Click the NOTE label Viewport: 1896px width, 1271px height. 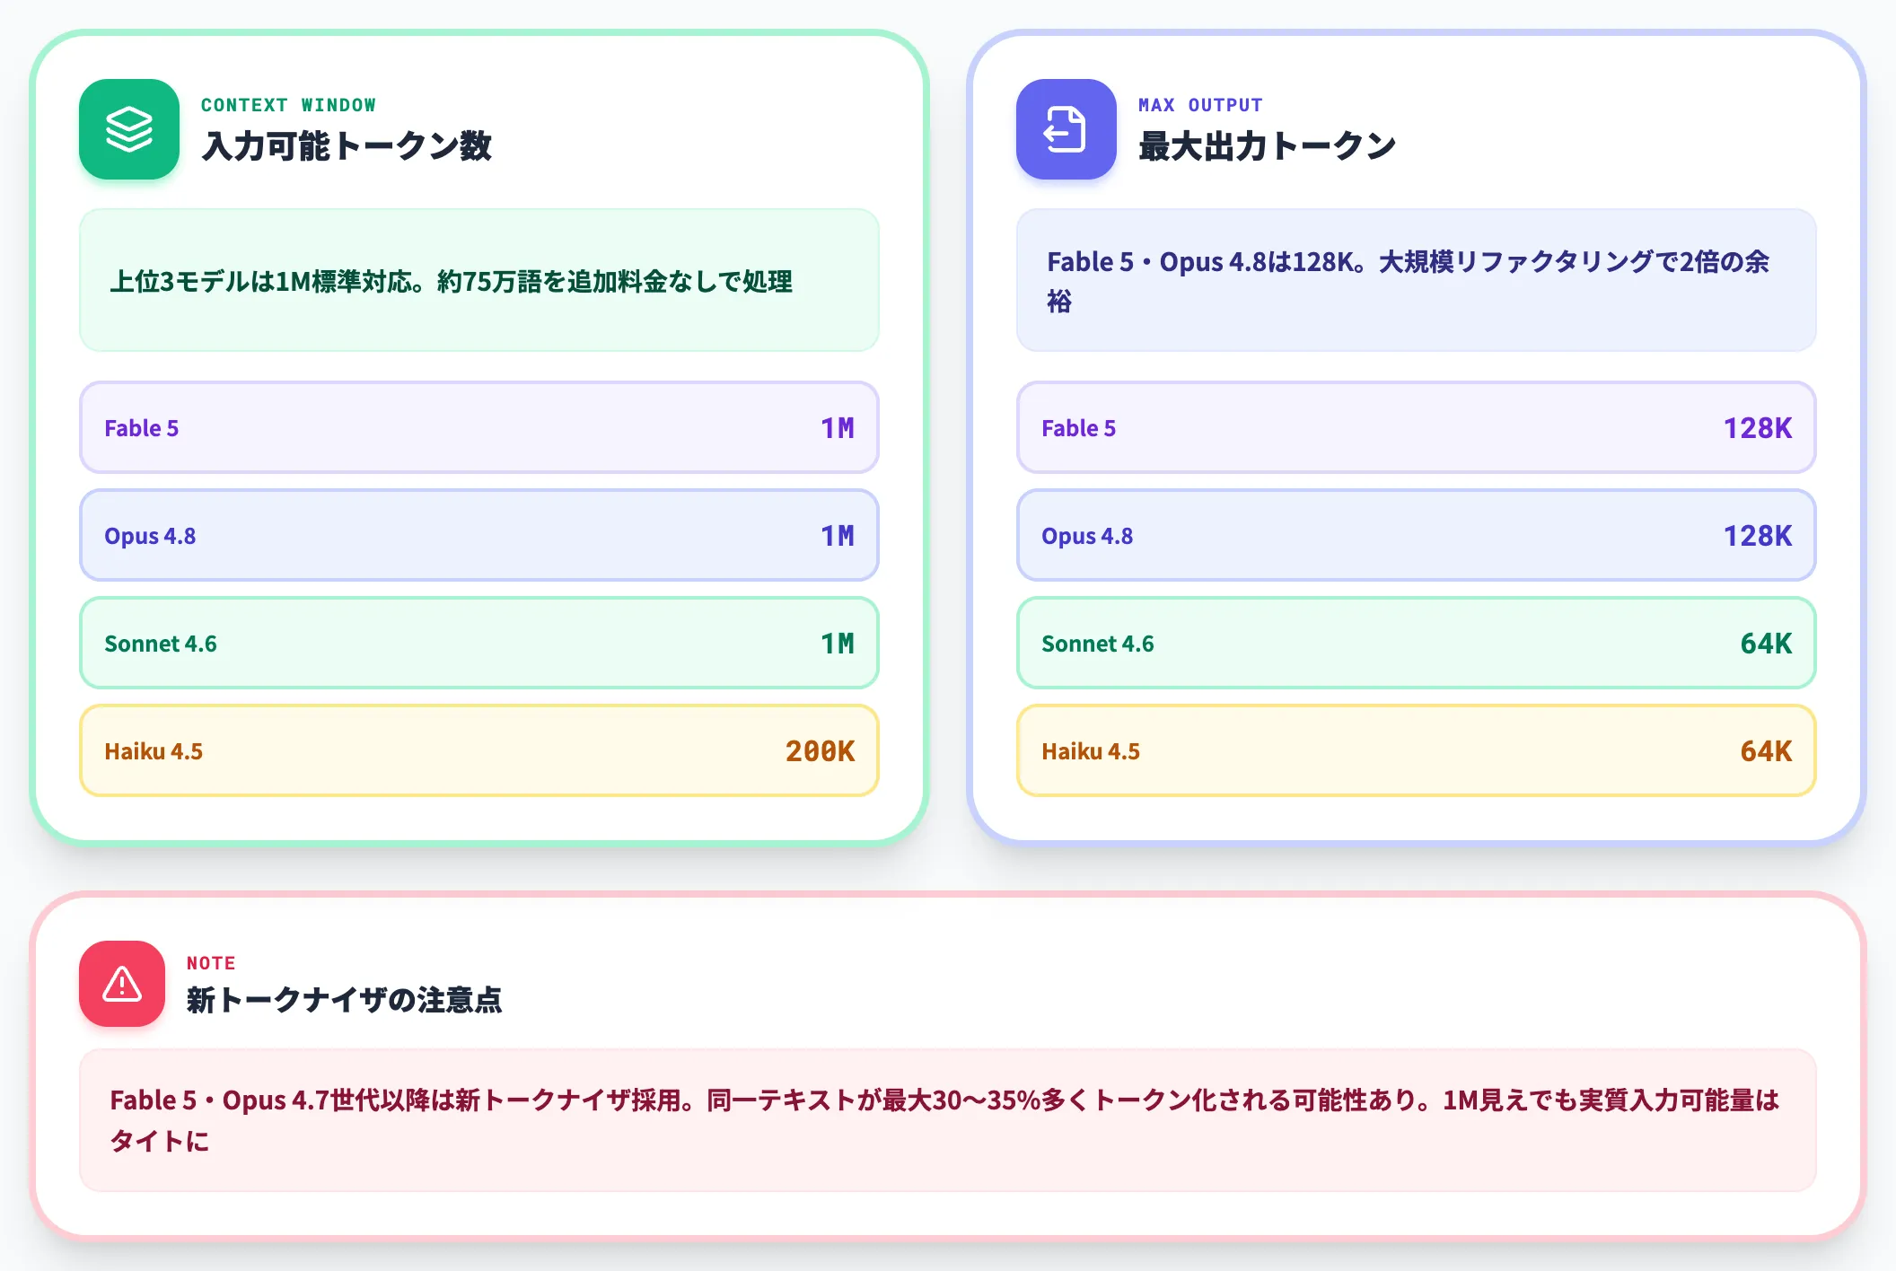(x=211, y=963)
